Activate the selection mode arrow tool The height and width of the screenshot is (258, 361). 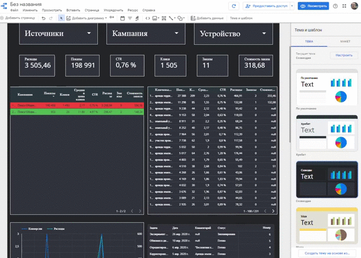click(61, 18)
